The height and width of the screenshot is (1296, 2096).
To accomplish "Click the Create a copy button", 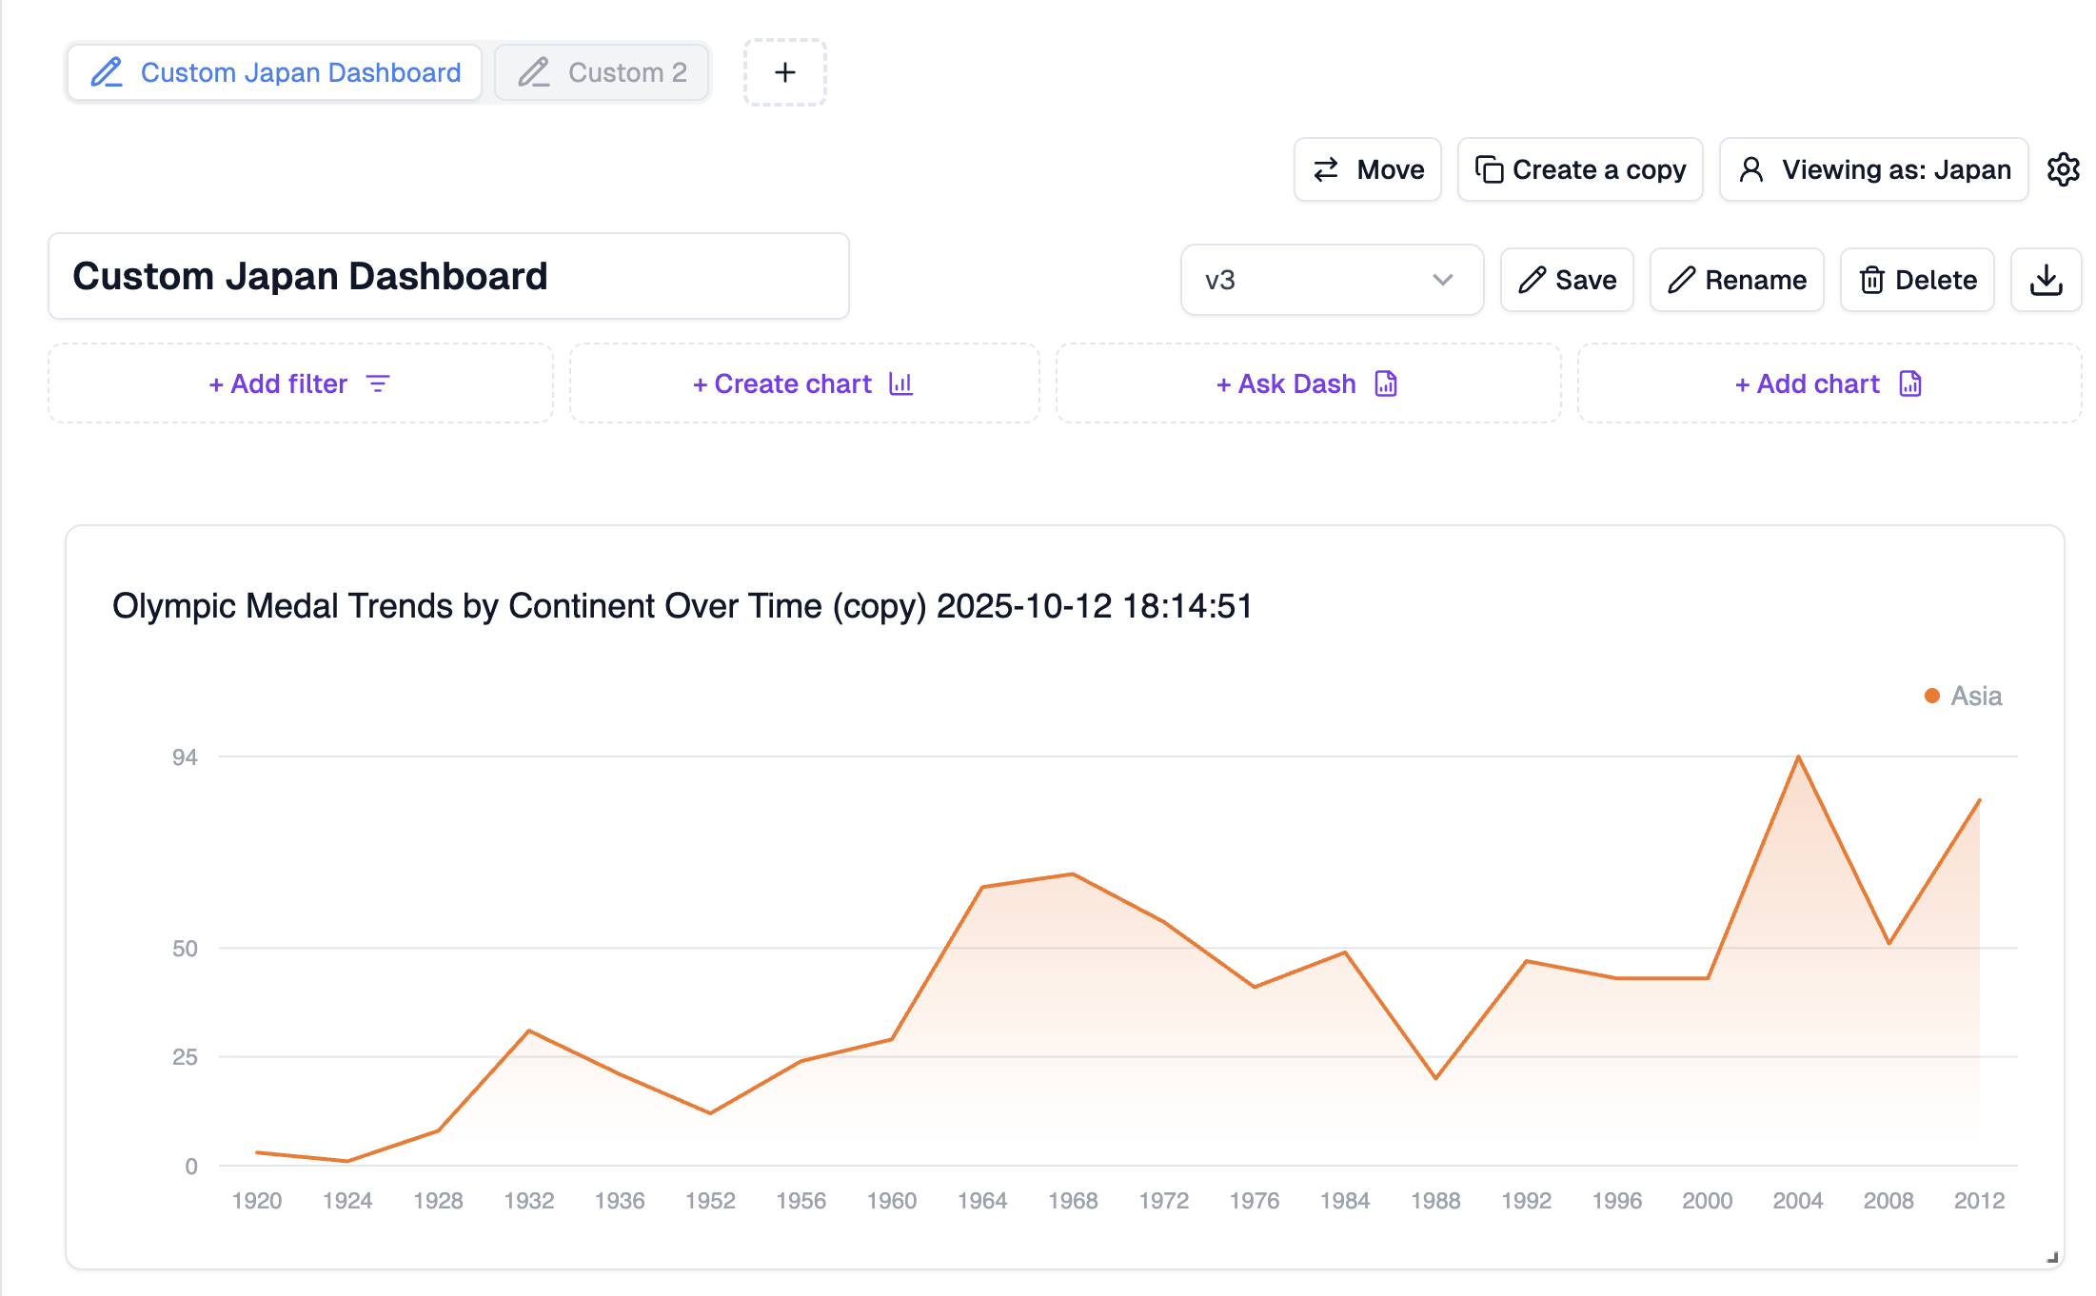I will pos(1580,169).
